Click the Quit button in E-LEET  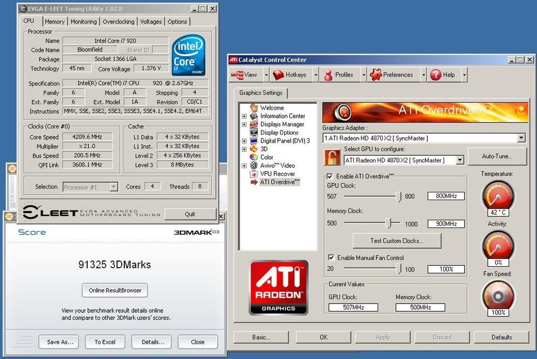[x=190, y=214]
